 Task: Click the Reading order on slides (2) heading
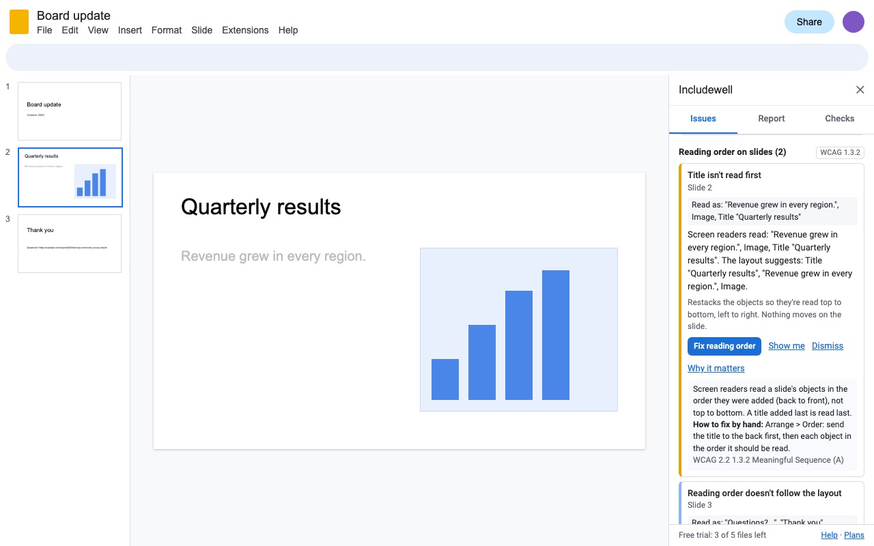tap(732, 152)
